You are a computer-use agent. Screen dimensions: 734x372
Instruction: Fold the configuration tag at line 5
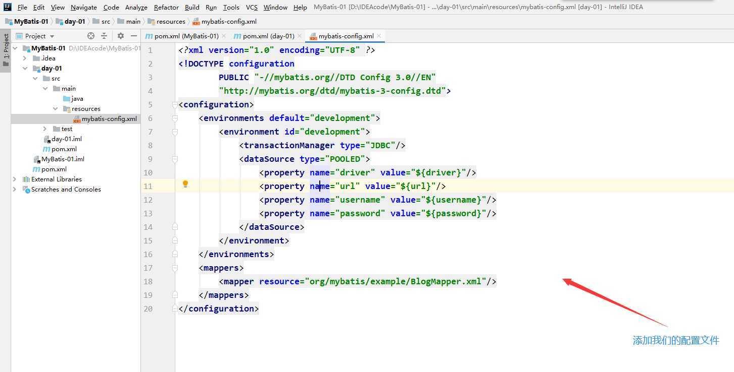click(x=175, y=105)
